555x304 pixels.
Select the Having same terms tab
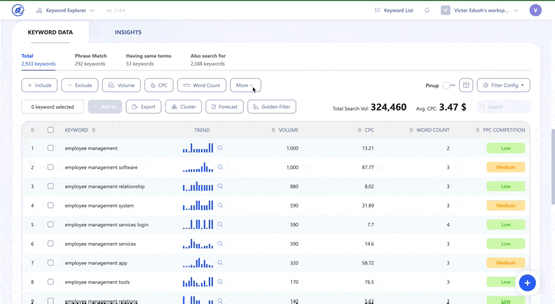[148, 60]
